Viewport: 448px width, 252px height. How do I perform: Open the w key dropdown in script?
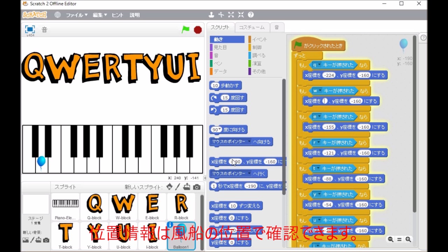click(x=320, y=91)
